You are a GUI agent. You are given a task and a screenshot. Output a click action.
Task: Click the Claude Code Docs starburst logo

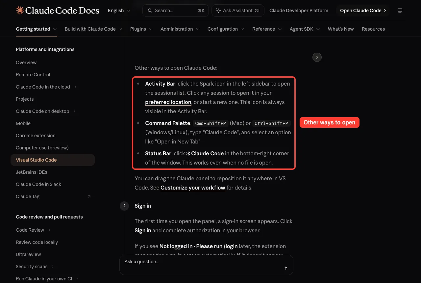point(20,11)
